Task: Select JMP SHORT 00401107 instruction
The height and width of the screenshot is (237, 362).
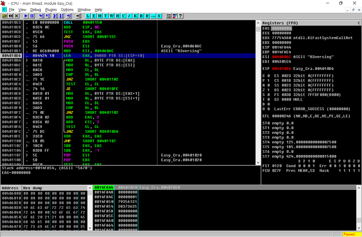Action: (128, 141)
